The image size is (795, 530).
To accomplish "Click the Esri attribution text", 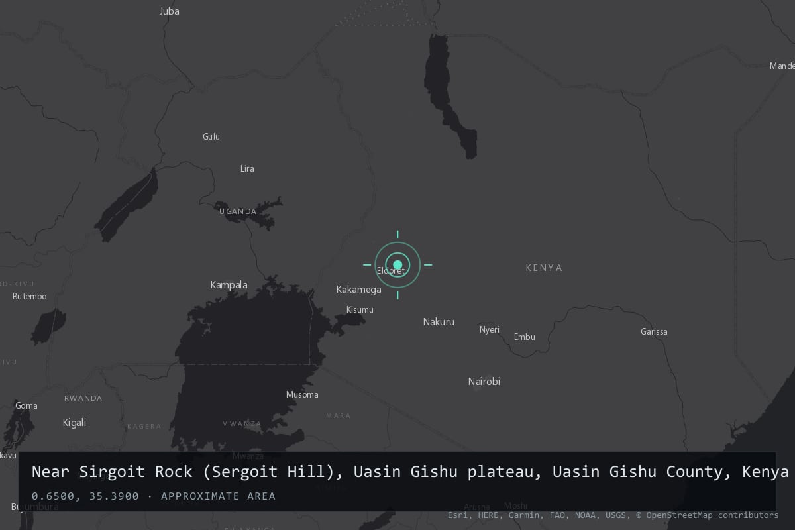I will coord(458,515).
